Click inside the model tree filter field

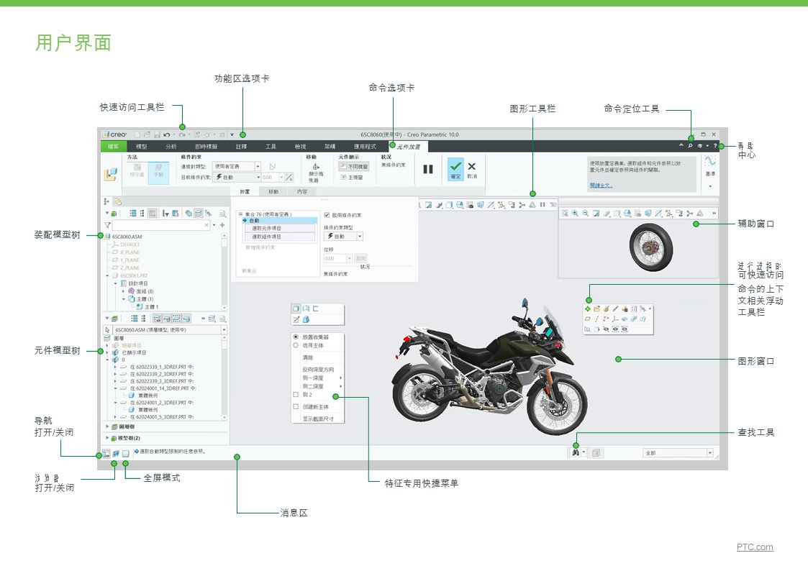click(x=161, y=225)
